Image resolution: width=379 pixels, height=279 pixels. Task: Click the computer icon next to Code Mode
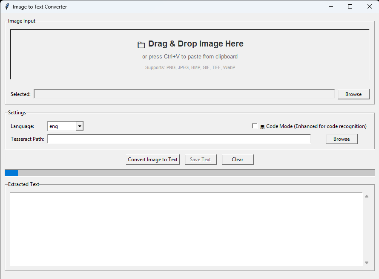point(262,126)
